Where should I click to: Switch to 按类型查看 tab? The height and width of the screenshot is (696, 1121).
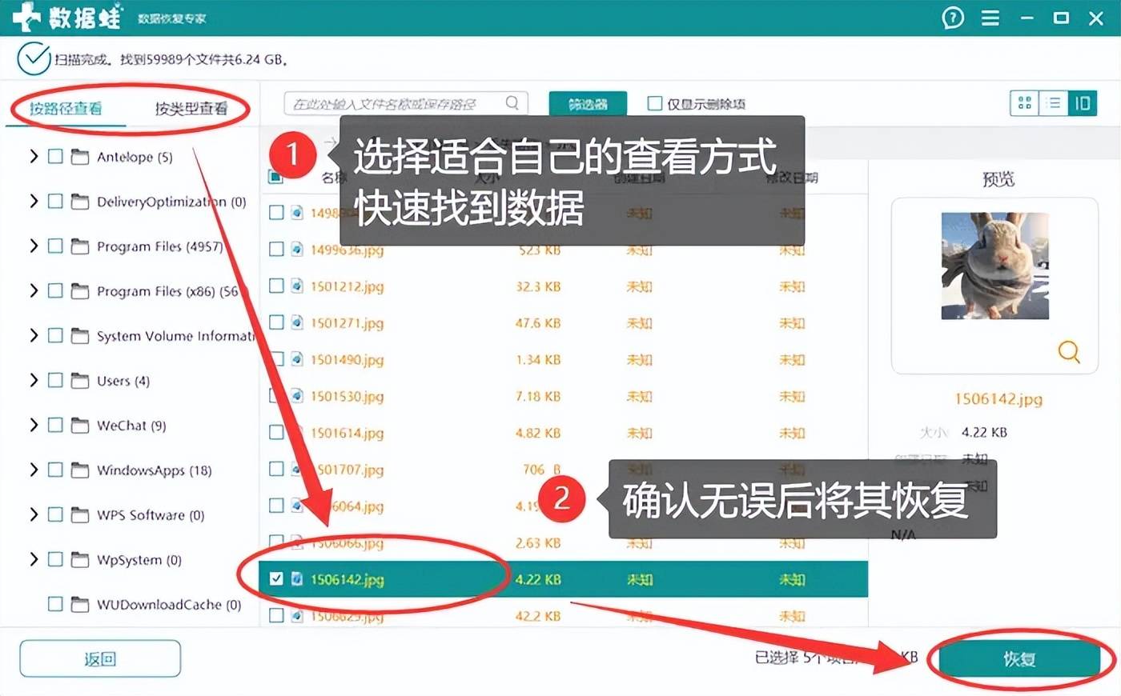[x=191, y=108]
